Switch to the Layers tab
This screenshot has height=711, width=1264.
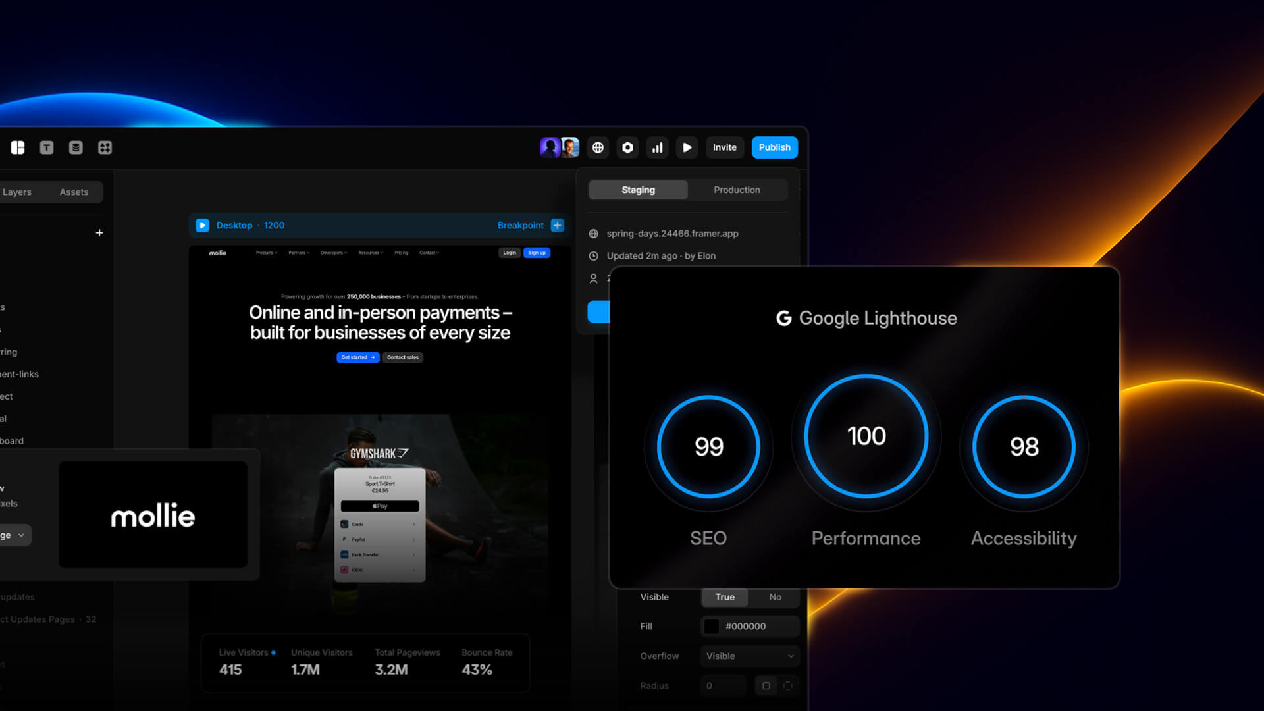point(17,192)
